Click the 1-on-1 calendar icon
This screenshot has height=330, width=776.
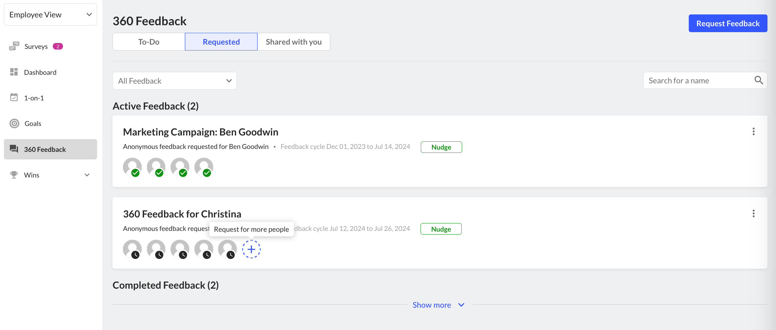point(14,97)
